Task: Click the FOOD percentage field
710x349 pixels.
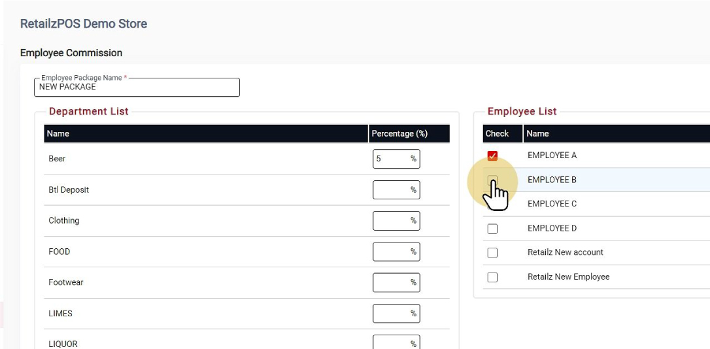Action: [x=392, y=252]
